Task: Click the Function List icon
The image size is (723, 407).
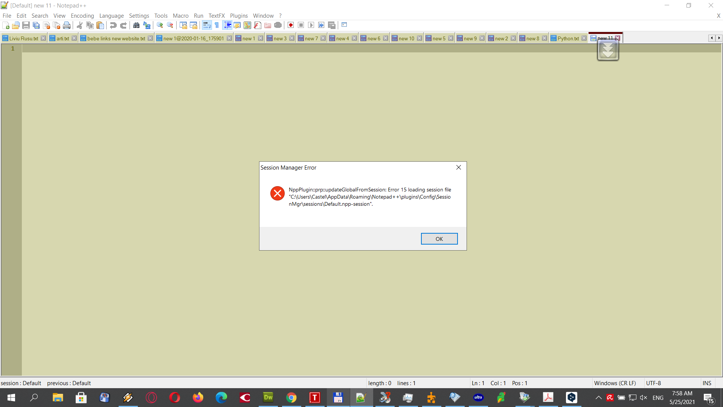Action: click(258, 25)
